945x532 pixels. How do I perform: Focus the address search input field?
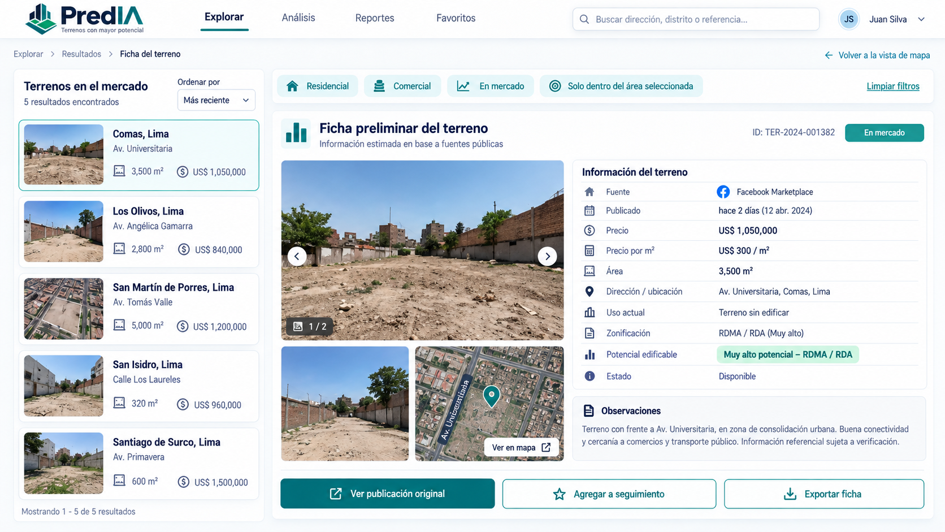coord(696,19)
